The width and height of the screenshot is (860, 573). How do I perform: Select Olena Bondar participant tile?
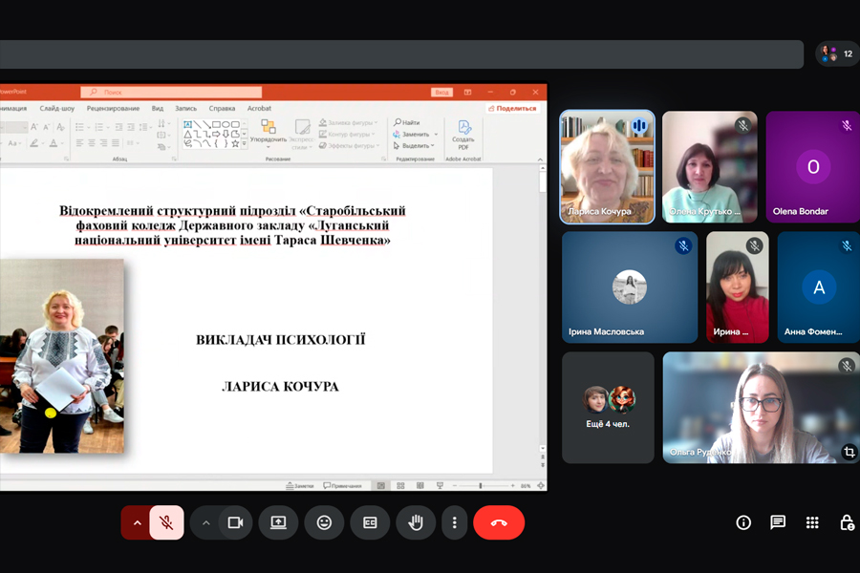click(813, 167)
